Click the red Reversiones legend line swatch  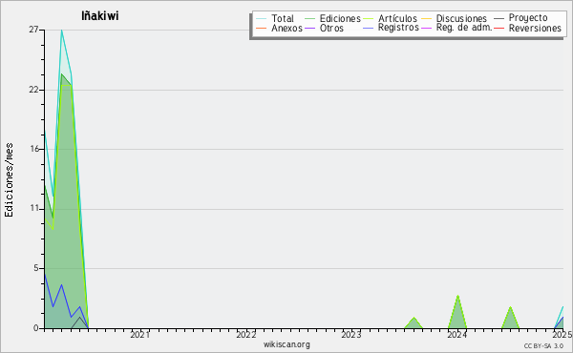coord(499,28)
